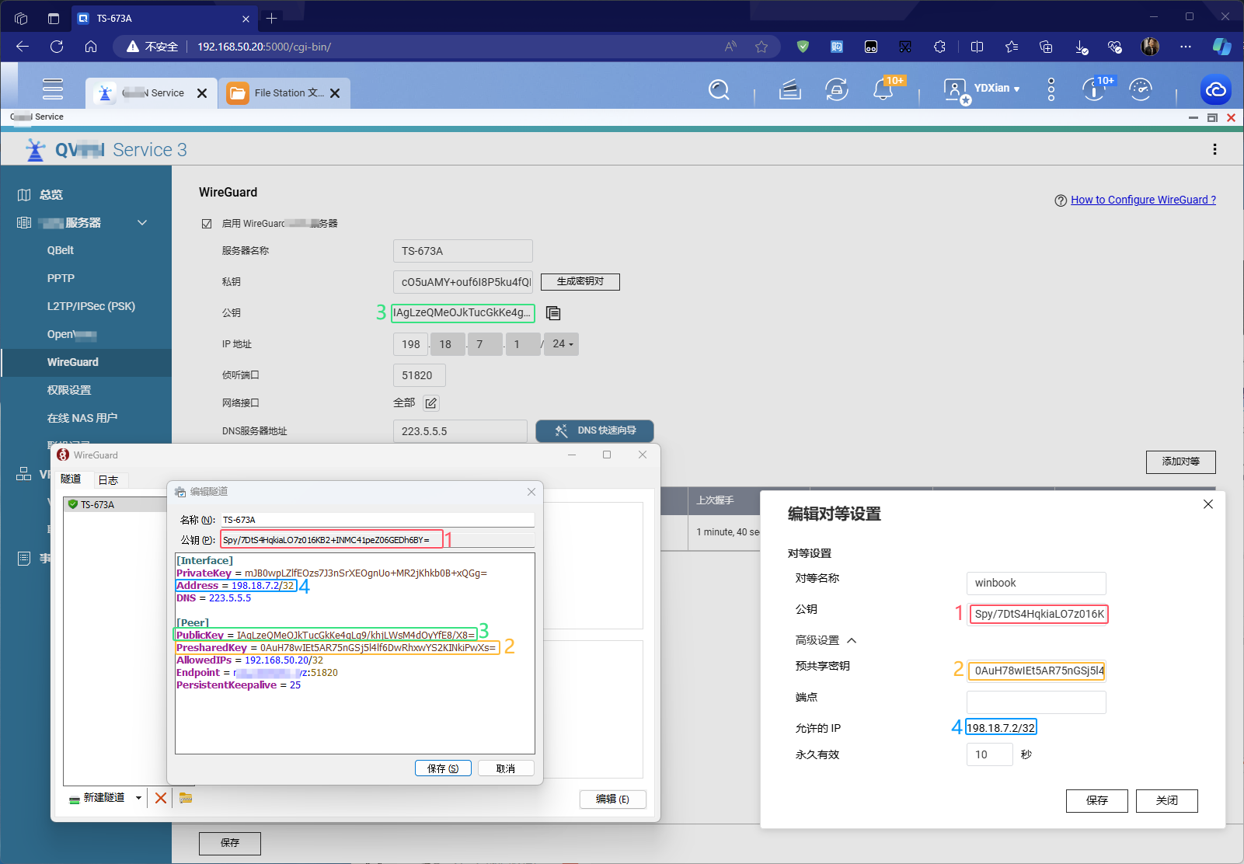Viewport: 1244px width, 864px height.
Task: Open browser profile avatar
Action: [1150, 47]
